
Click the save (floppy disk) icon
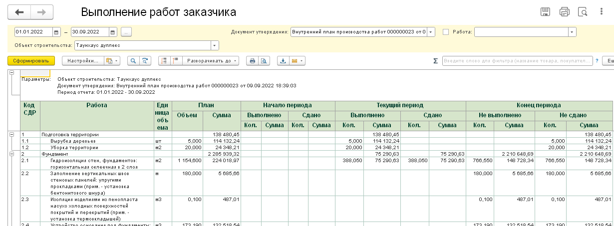pyautogui.click(x=546, y=12)
